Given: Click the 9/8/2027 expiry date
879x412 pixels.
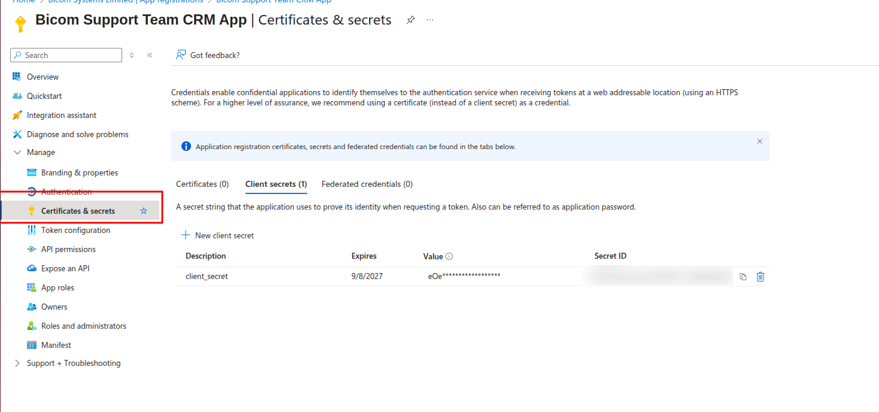Looking at the screenshot, I should click(367, 276).
